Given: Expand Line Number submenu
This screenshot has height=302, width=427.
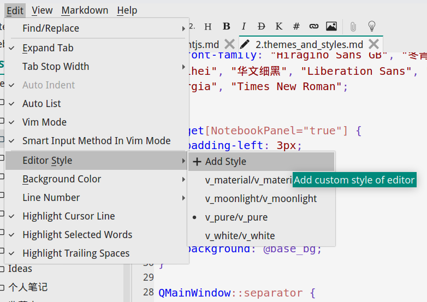Looking at the screenshot, I should tap(97, 198).
